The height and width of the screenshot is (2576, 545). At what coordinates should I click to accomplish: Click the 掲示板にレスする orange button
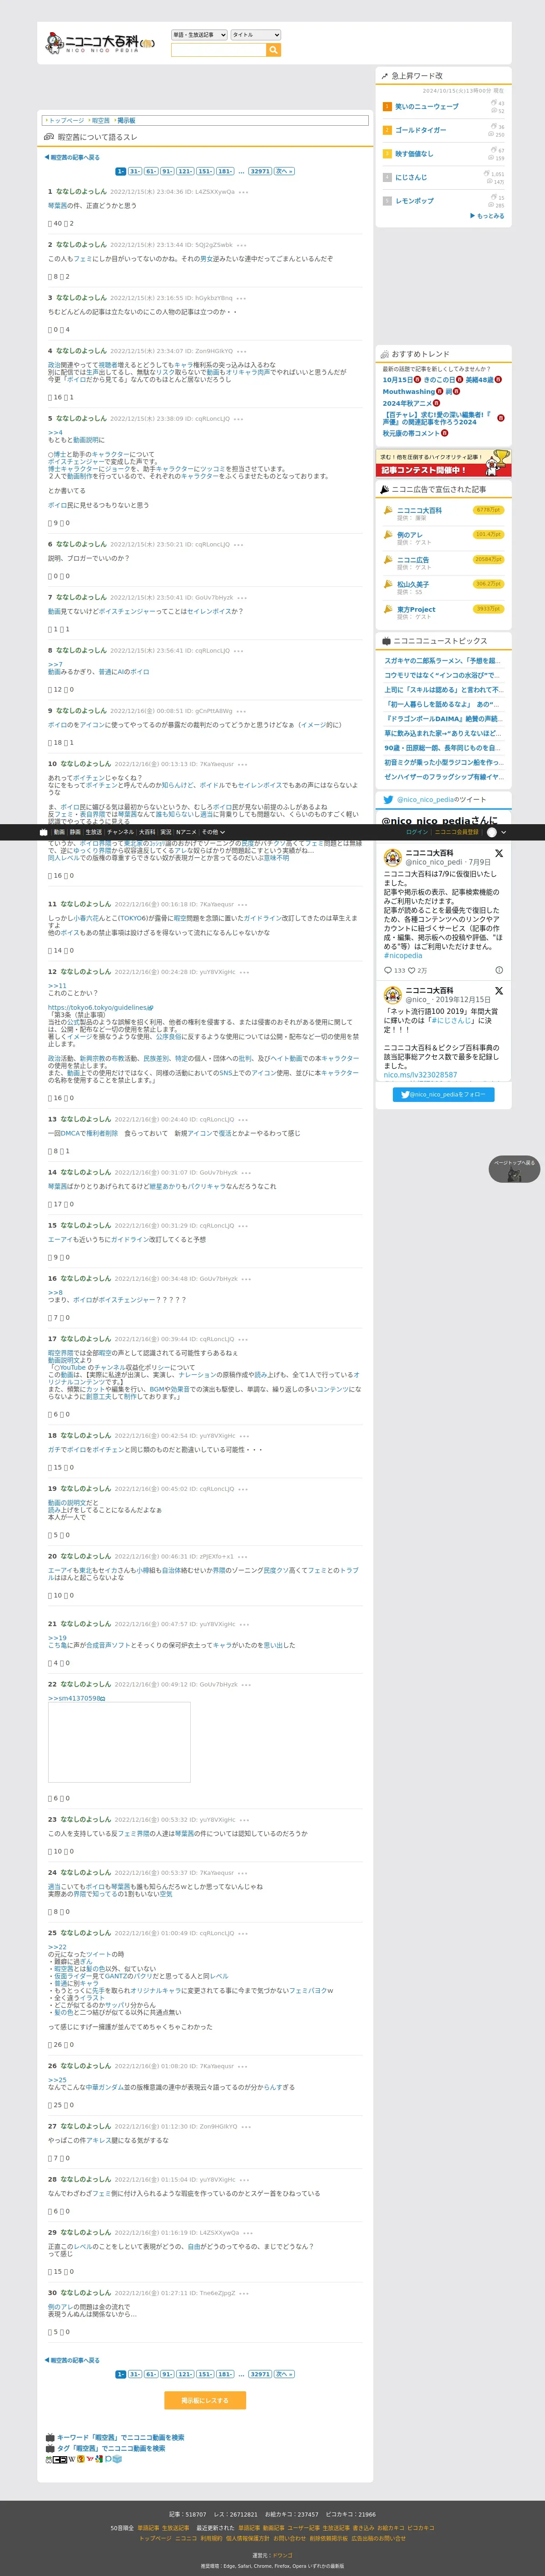[205, 2400]
